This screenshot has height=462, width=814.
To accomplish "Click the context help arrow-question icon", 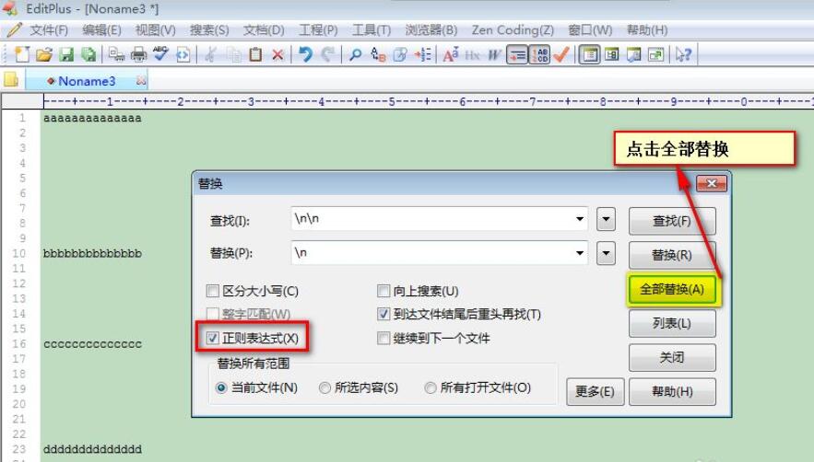I will 683,54.
